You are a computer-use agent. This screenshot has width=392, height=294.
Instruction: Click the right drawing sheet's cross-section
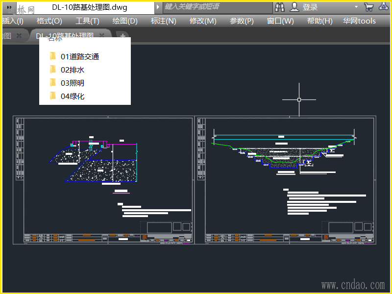click(284, 152)
